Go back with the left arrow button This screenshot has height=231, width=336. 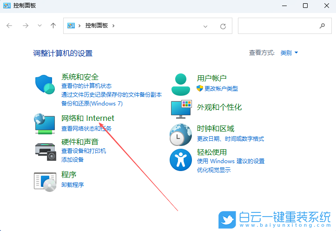(9, 26)
